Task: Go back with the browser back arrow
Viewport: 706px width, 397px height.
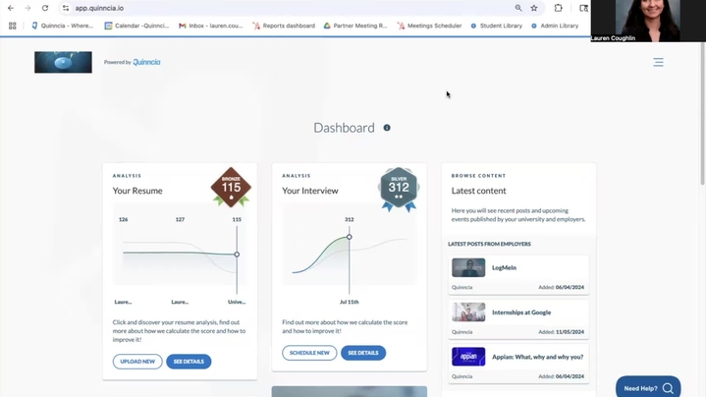Action: coord(11,8)
